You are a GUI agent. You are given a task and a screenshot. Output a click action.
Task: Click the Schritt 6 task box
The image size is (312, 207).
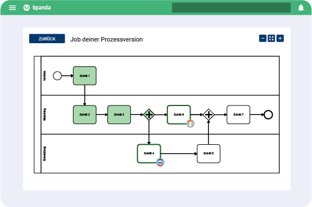[x=179, y=114]
